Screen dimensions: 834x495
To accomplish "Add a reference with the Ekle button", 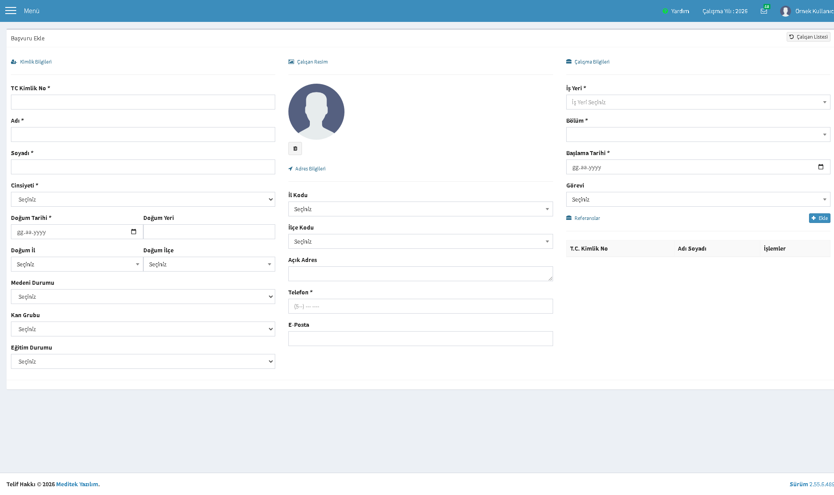I will (820, 218).
